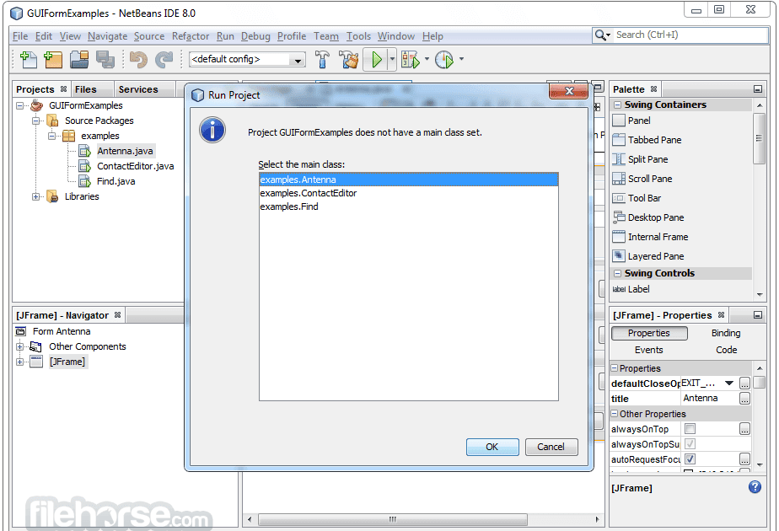Open the Debug menu
The width and height of the screenshot is (779, 531).
255,36
